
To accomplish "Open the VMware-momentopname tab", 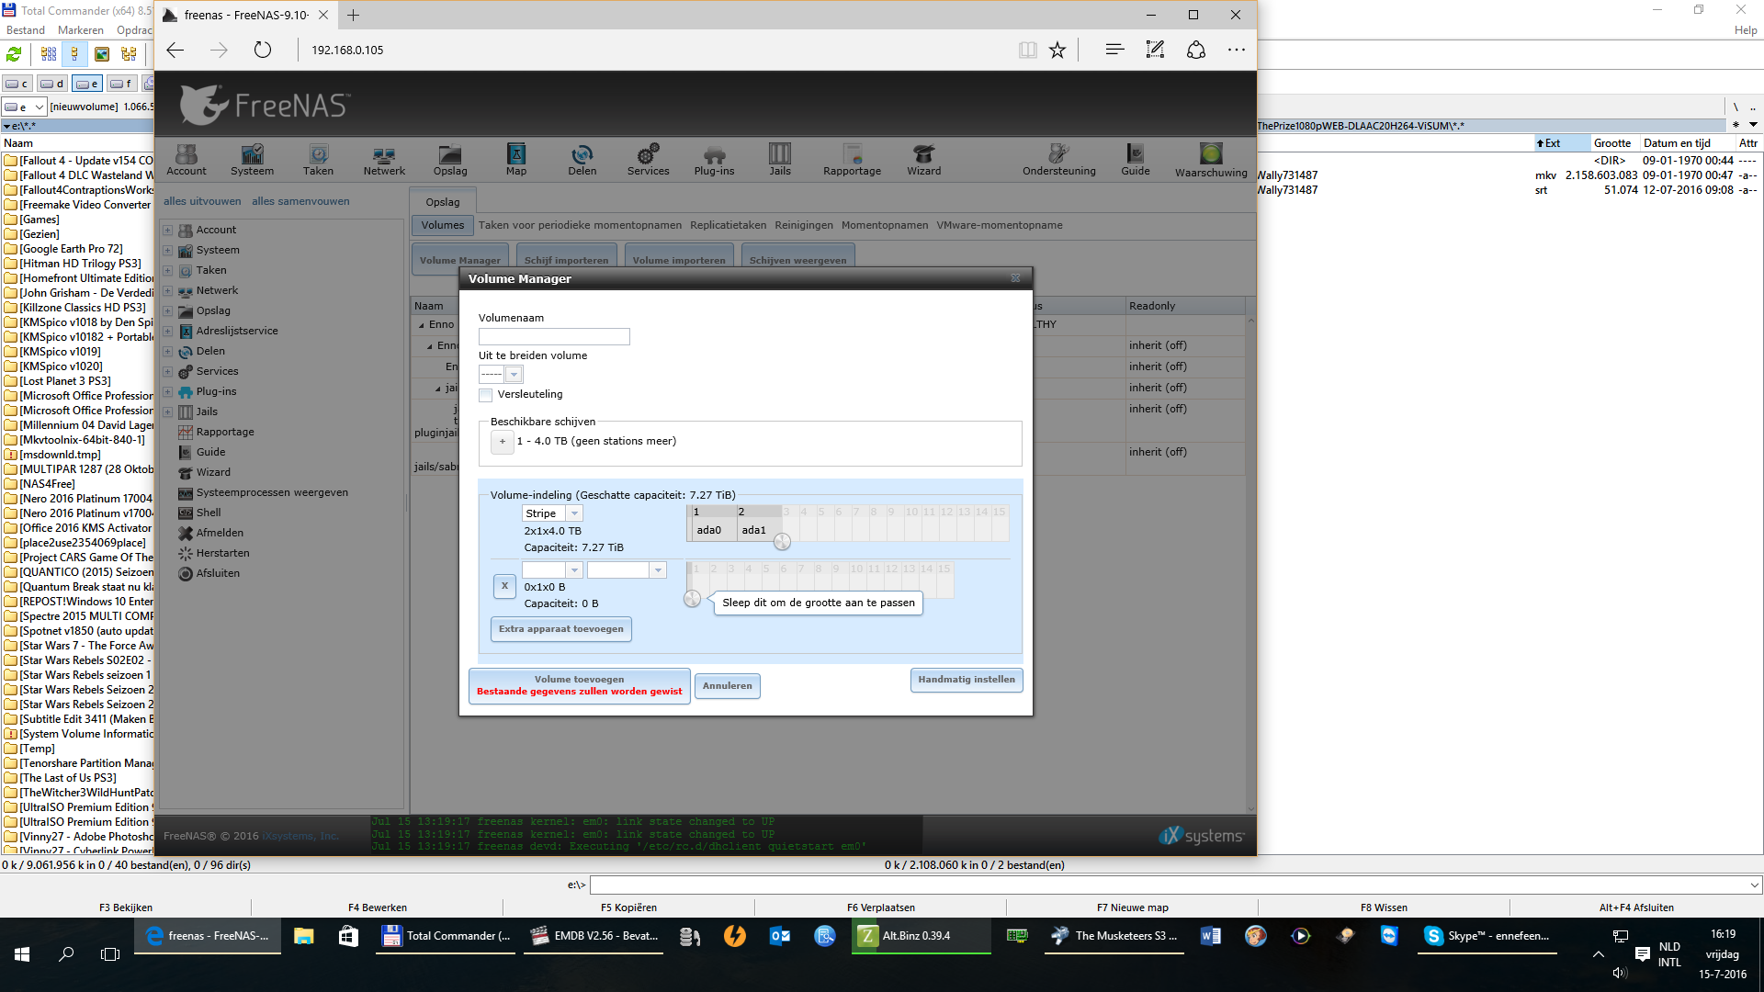I will click(1000, 225).
